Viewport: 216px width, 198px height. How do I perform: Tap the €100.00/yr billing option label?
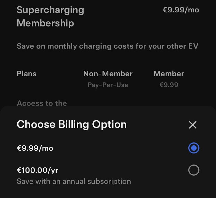click(37, 170)
